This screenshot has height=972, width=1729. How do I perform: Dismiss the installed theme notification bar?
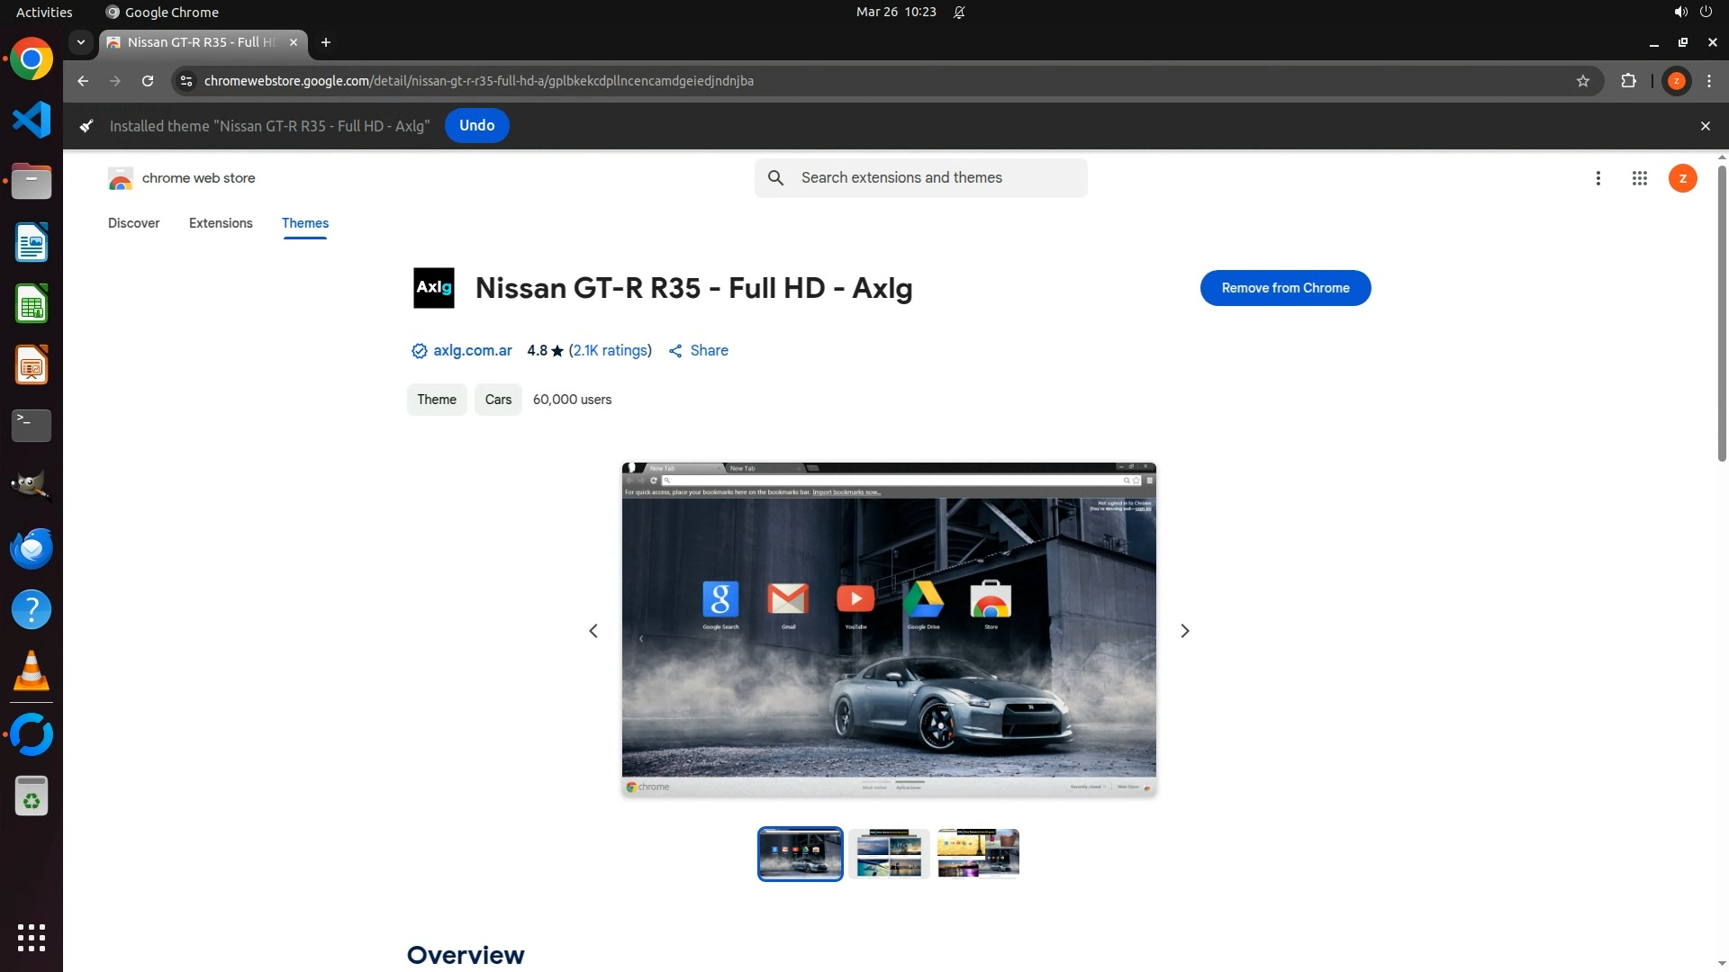pyautogui.click(x=1705, y=126)
